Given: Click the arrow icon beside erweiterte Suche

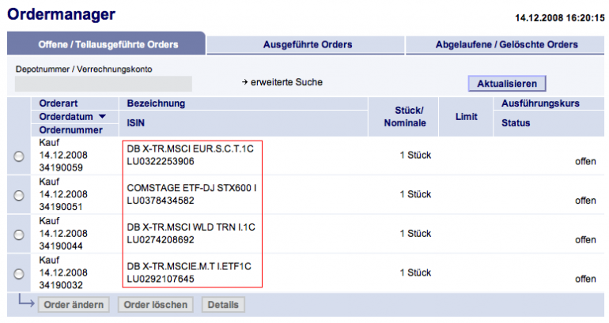Looking at the screenshot, I should tap(246, 82).
